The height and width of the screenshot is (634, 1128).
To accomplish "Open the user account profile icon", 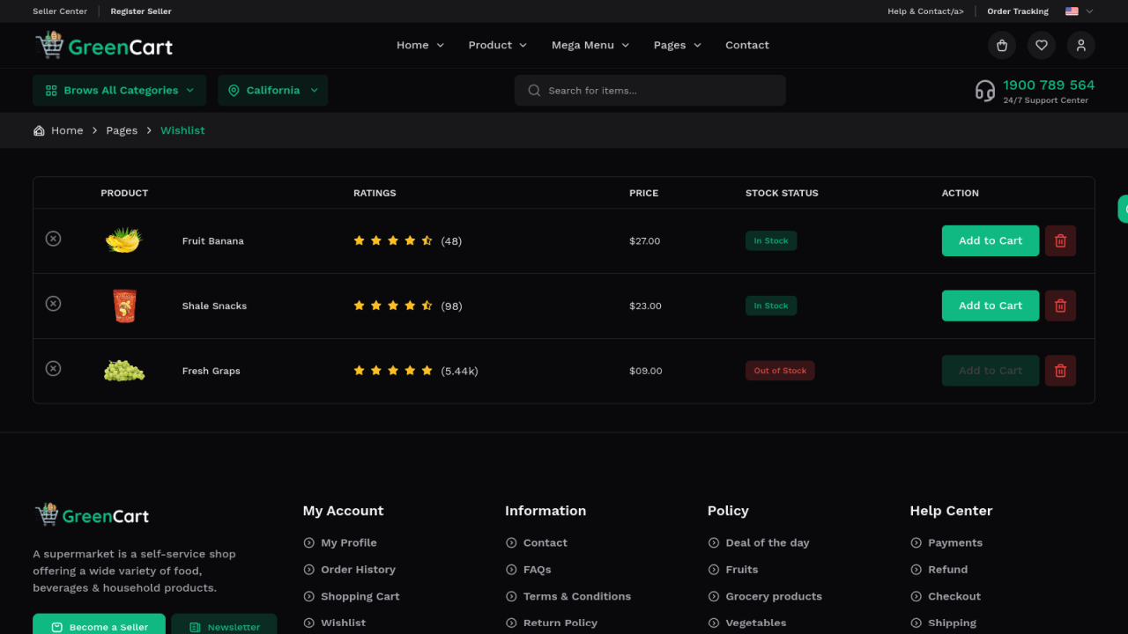I will (1080, 45).
